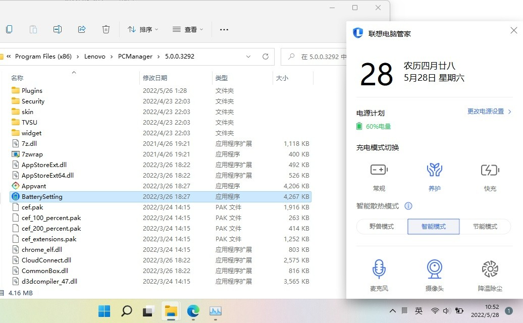Select the Plugins folder
Image resolution: width=523 pixels, height=323 pixels.
[32, 90]
